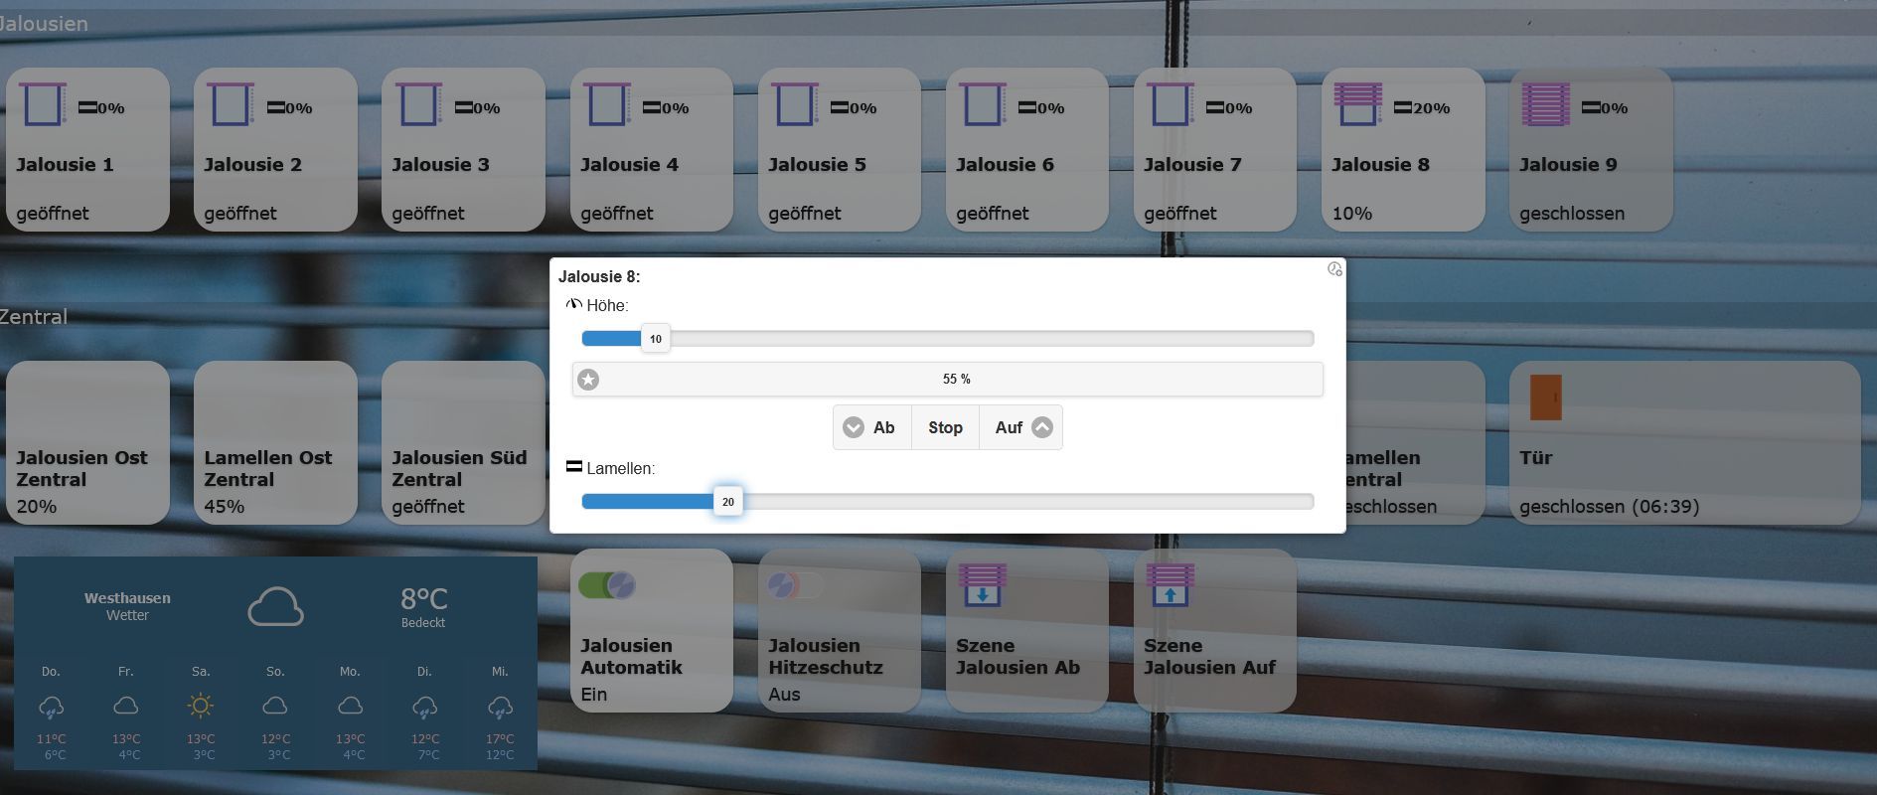
Task: Click the 20% slat value on Jalousie 8
Action: pos(1432,108)
